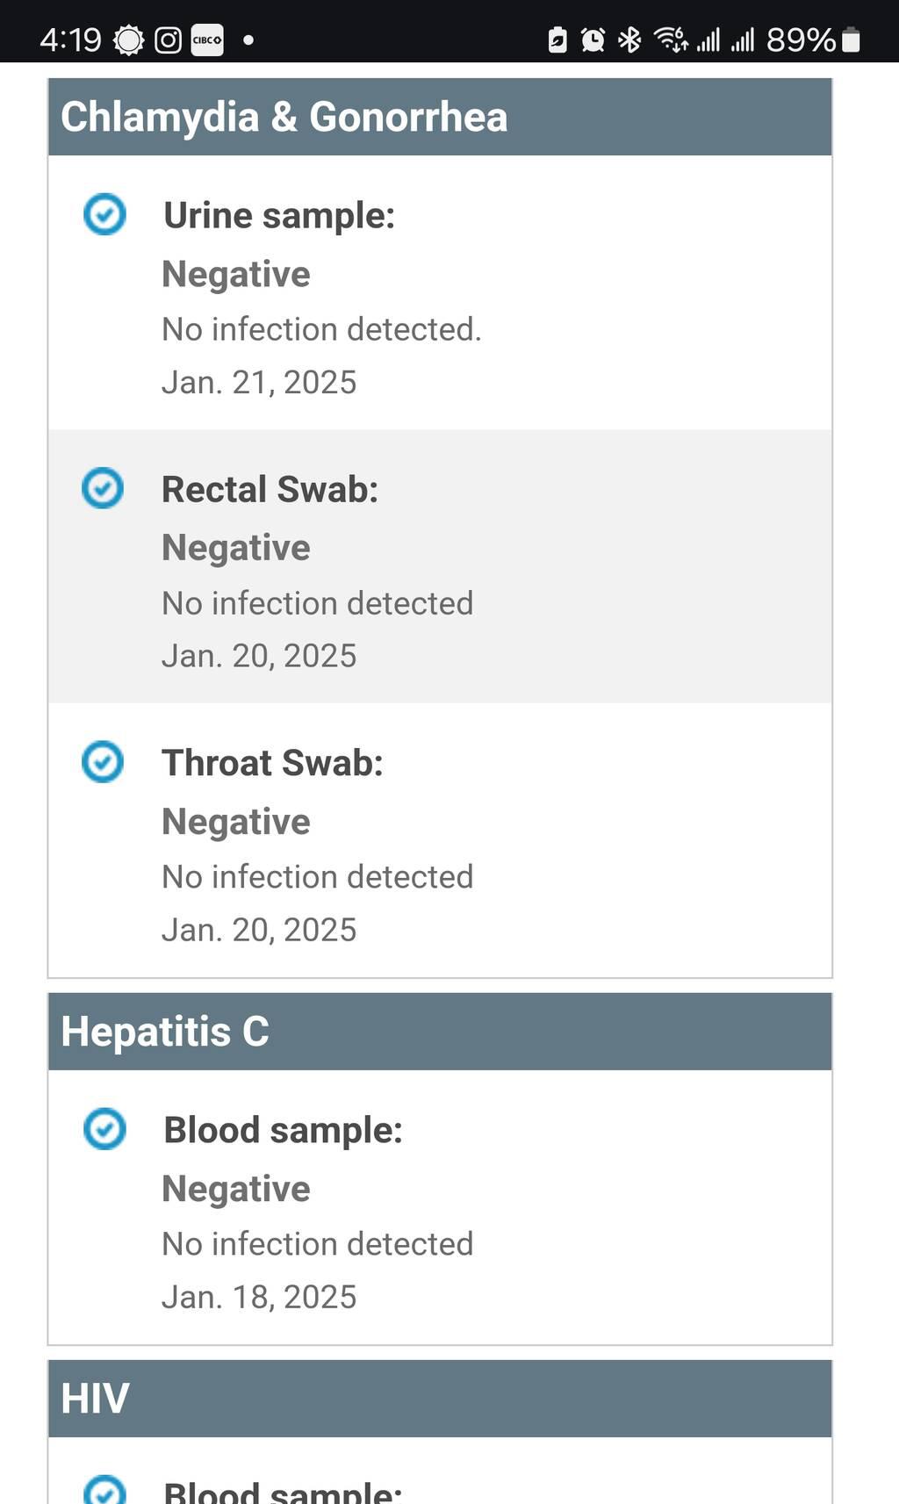This screenshot has width=899, height=1504.
Task: Tap the Wi-Fi signal icon
Action: pyautogui.click(x=671, y=40)
